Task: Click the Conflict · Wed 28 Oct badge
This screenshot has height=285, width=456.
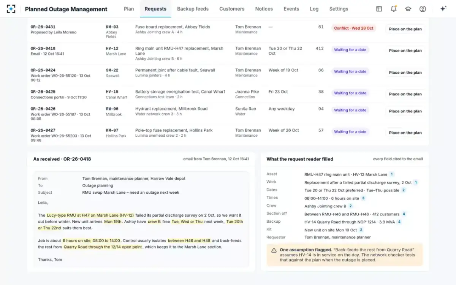Action: [x=353, y=28]
